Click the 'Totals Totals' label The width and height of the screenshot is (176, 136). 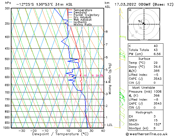(139, 50)
